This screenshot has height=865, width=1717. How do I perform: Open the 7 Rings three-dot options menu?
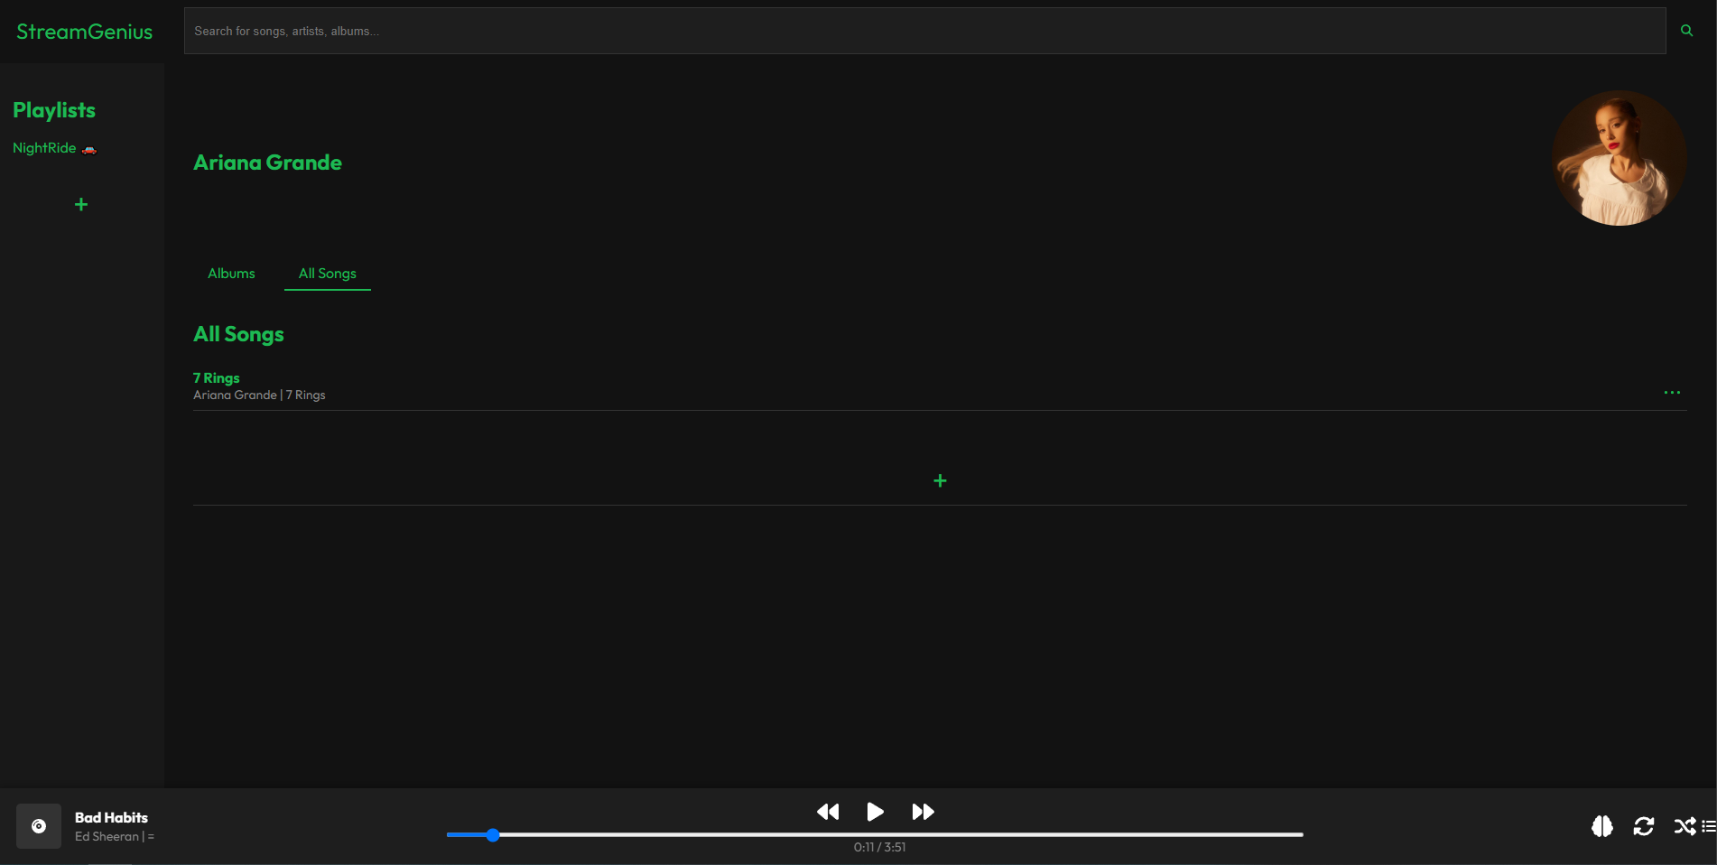1672,393
